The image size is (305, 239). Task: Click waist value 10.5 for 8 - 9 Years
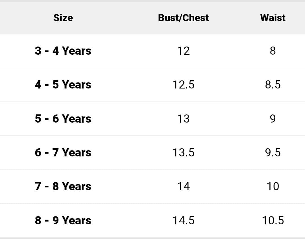coord(273,220)
